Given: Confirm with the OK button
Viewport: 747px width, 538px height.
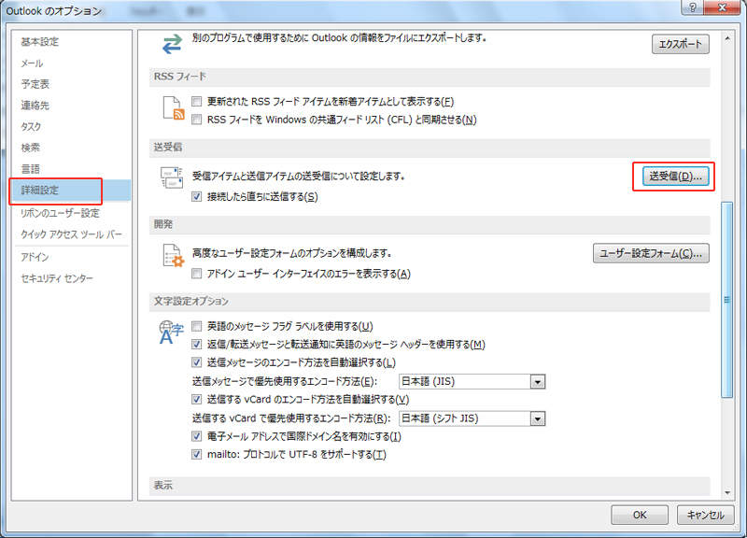Looking at the screenshot, I should [640, 516].
